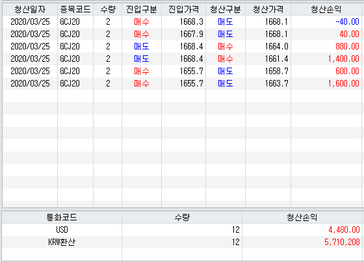
Task: Select the USD summary row
Action: [x=182, y=229]
